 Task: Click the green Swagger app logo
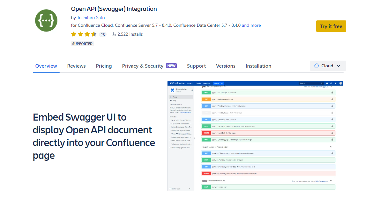tap(46, 20)
